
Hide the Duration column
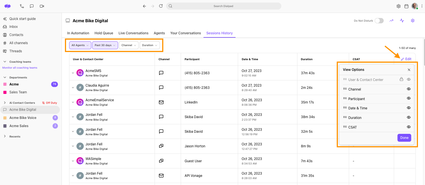409,117
